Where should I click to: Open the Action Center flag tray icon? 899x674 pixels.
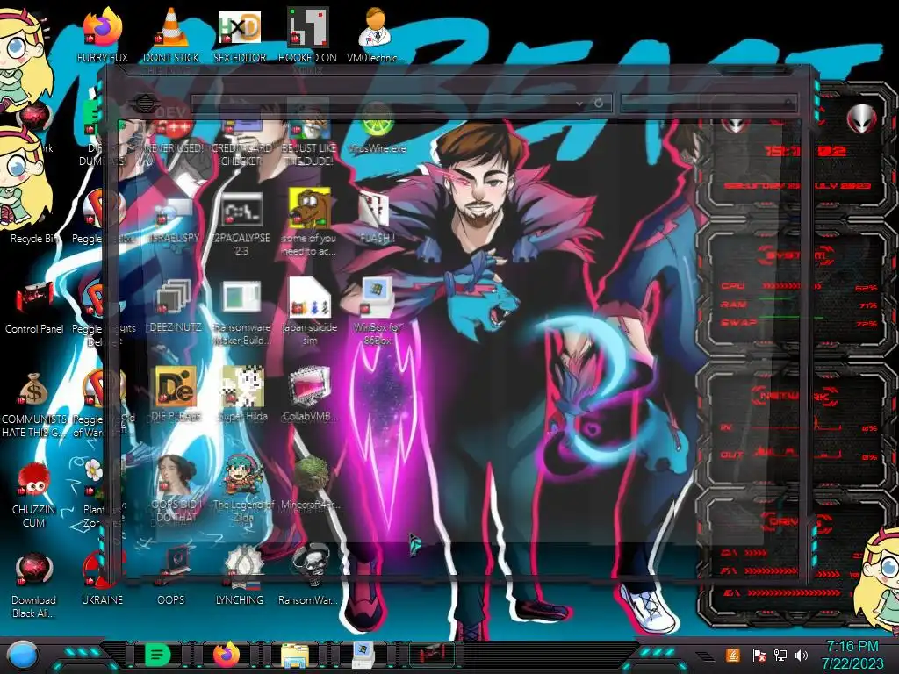click(x=759, y=655)
